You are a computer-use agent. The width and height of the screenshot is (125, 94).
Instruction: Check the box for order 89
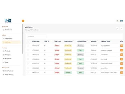coord(28,64)
